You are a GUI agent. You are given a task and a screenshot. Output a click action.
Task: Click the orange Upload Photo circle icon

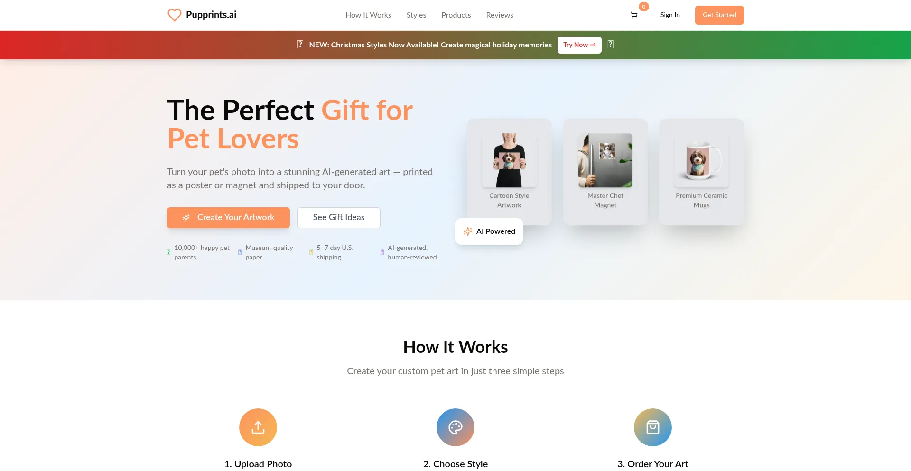tap(258, 427)
